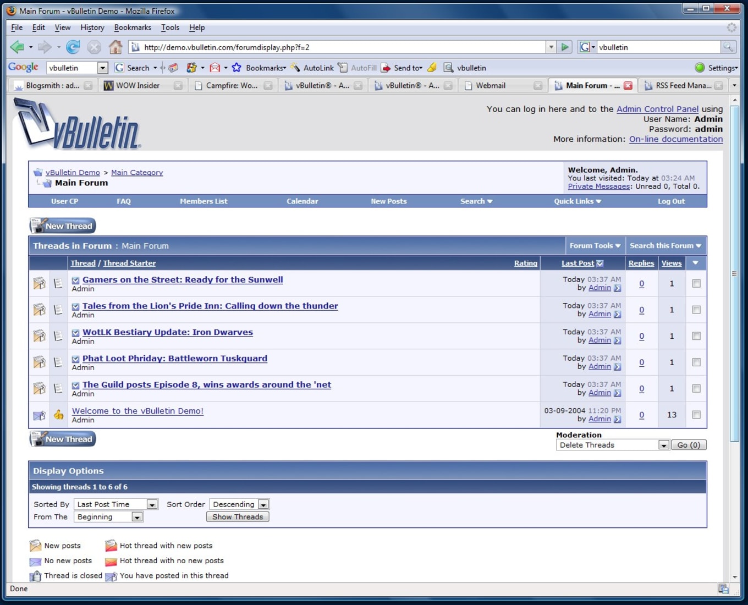Viewport: 748px width, 605px height.
Task: Open the Sort Order Descending dropdown
Action: coord(239,504)
